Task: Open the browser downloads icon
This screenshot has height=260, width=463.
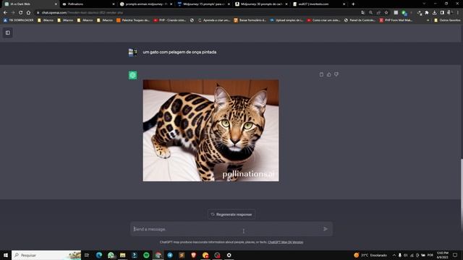Action: pyautogui.click(x=434, y=13)
